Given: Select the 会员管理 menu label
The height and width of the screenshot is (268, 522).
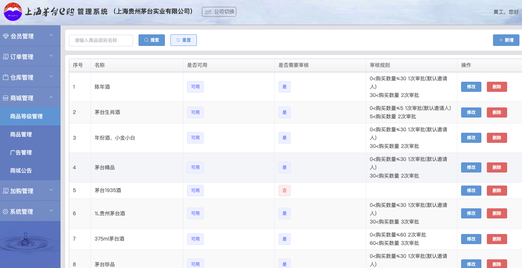Looking at the screenshot, I should pos(22,36).
